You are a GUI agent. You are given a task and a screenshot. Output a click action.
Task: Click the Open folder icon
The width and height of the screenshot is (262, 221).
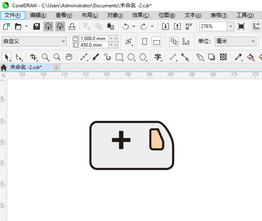(x=18, y=26)
